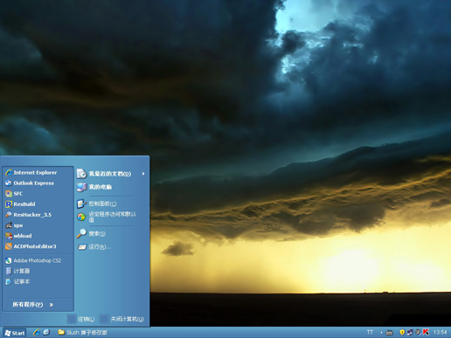451x338 pixels.
Task: Click the Log Off (注销) button
Action: coord(80,319)
